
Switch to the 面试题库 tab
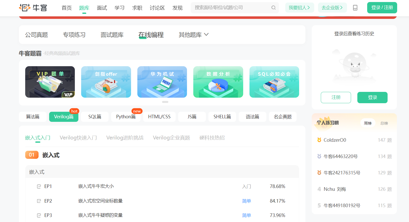click(112, 35)
